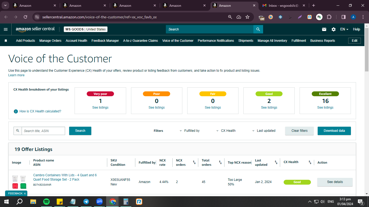Open Telegram from the taskbar
Viewport: 369px width, 207px height.
(x=86, y=202)
